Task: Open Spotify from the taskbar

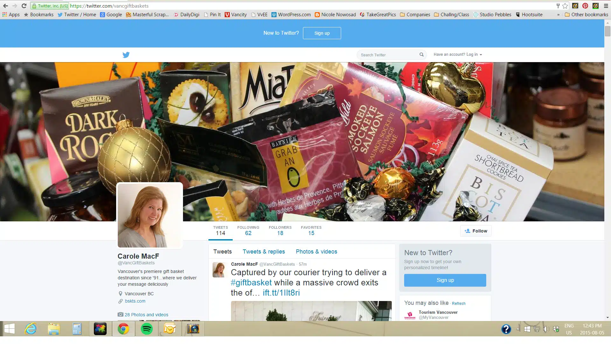Action: pyautogui.click(x=147, y=329)
